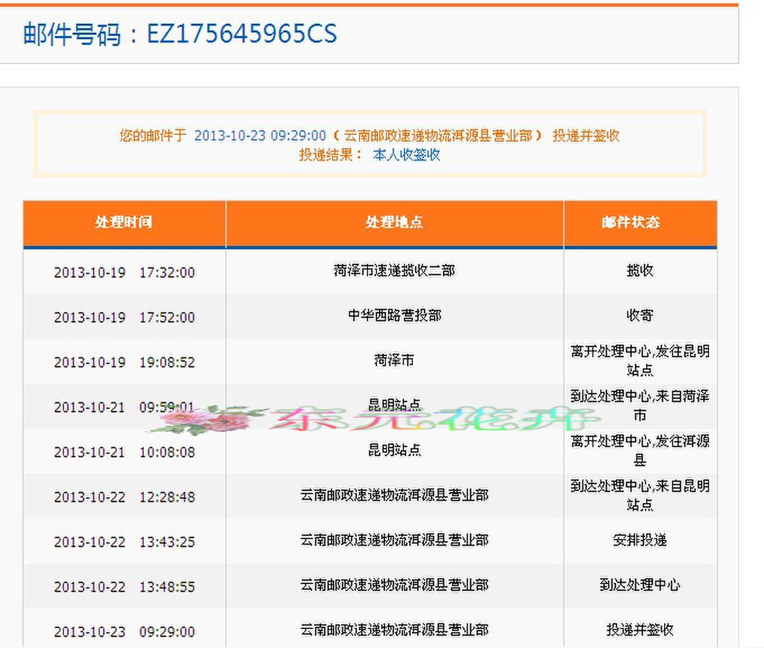Viewport: 764px width, 648px height.
Task: Click 昆明站点 in the 10:08:08 row
Action: coord(394,450)
